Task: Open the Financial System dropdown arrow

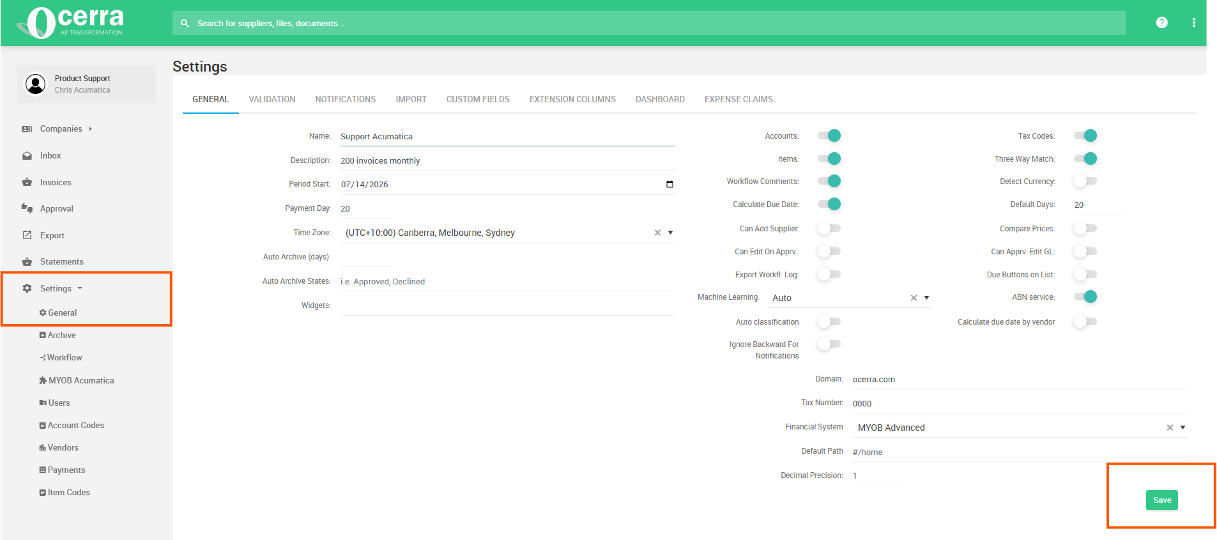Action: point(1183,428)
